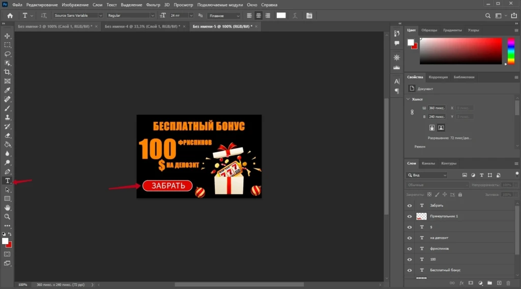The image size is (521, 289).
Task: Select the Eraser tool
Action: [x=7, y=135]
